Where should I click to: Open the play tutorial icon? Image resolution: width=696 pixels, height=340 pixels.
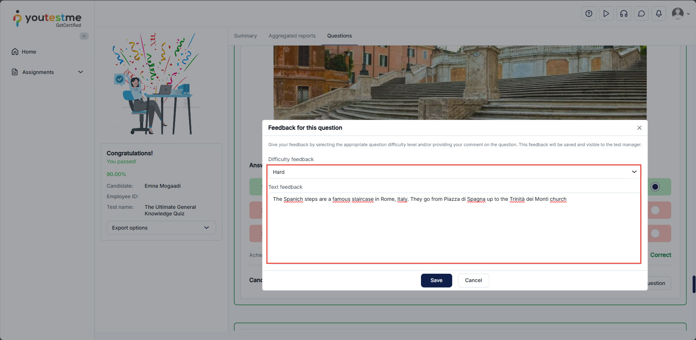coord(606,14)
